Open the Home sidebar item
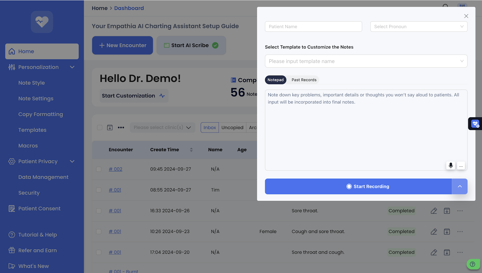The height and width of the screenshot is (273, 482). [x=42, y=51]
